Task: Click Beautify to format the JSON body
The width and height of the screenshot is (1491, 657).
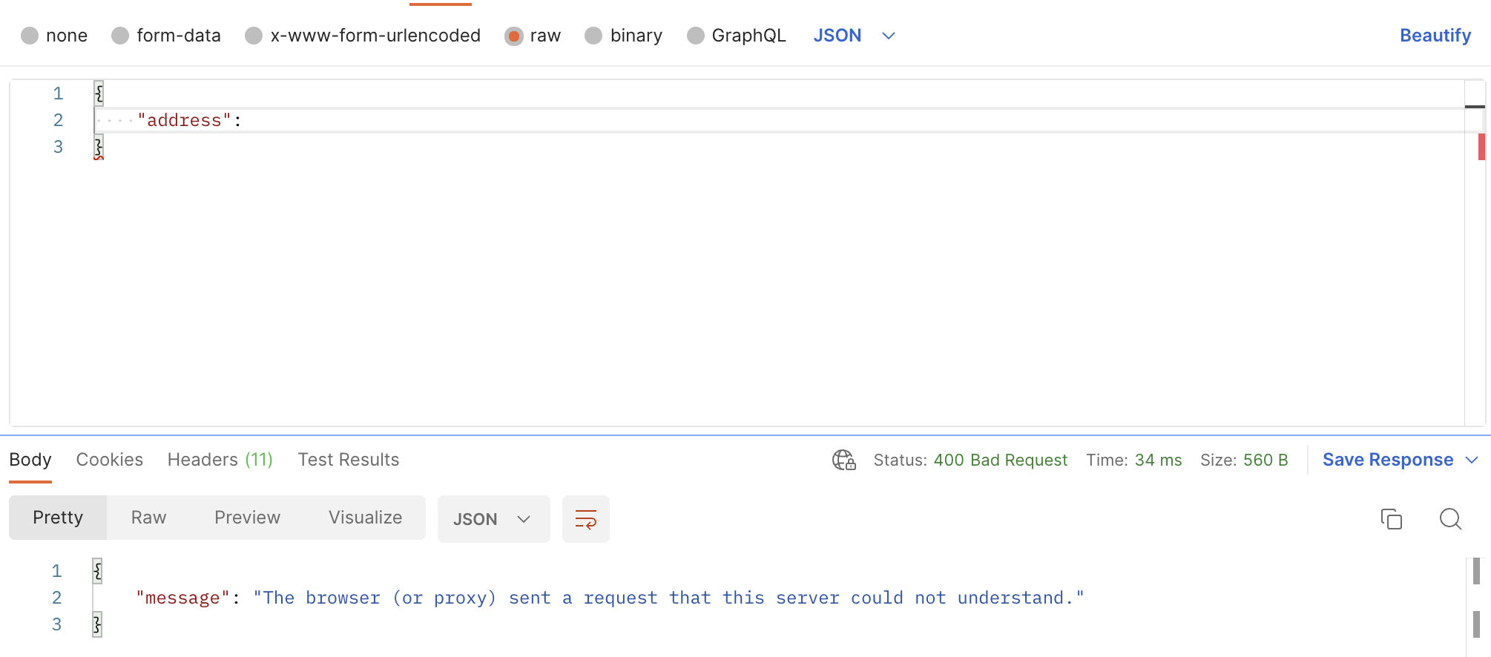Action: click(1434, 35)
